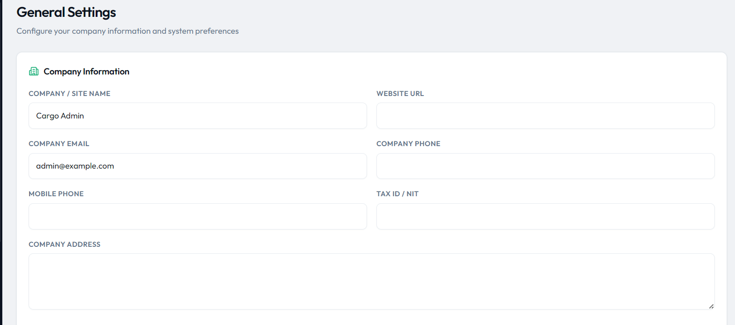
Task: Focus the Company / Site Name field
Action: click(x=198, y=116)
